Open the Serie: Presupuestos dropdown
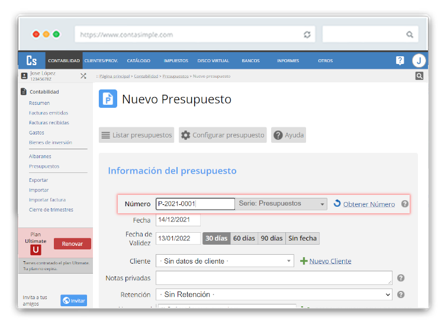The width and height of the screenshot is (444, 327). [x=281, y=204]
